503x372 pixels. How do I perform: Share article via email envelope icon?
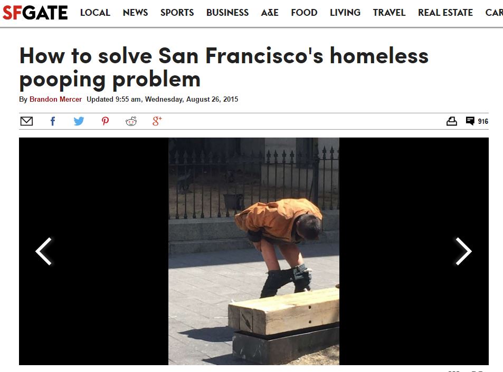(26, 121)
